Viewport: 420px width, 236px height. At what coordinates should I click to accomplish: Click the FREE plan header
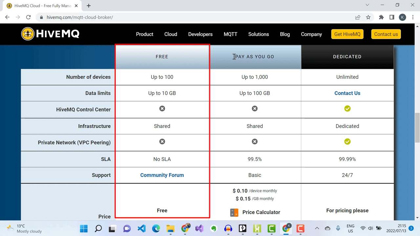point(162,57)
